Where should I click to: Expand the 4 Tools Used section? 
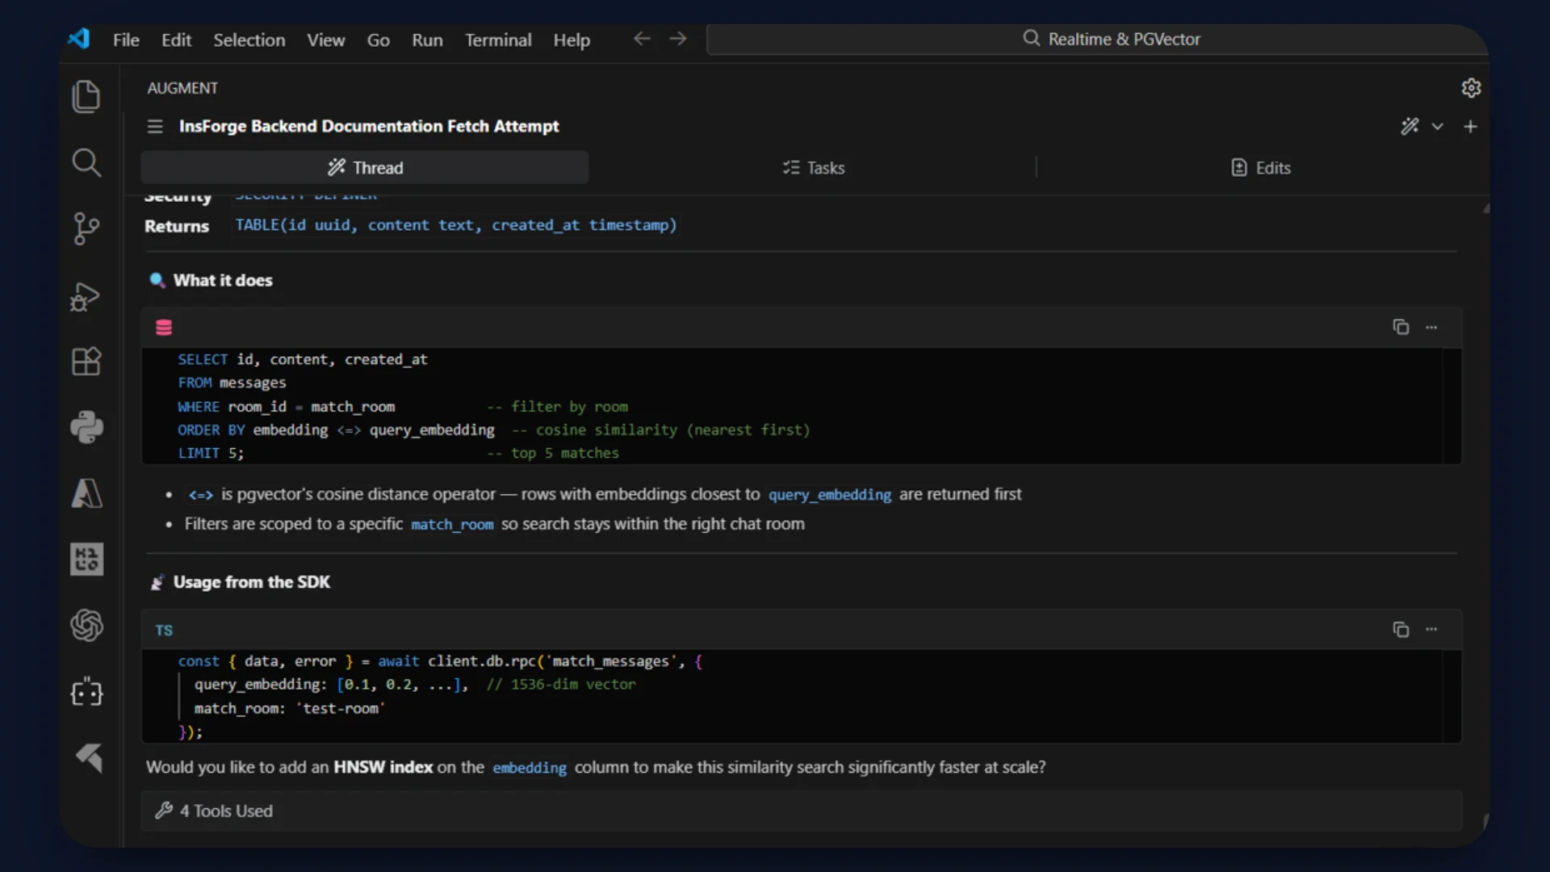tap(226, 811)
